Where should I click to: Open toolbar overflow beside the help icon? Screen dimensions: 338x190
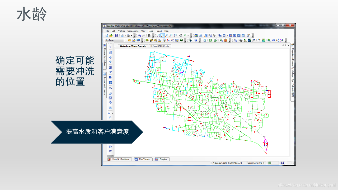click(200, 41)
